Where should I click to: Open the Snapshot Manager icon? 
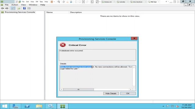coord(71,2)
